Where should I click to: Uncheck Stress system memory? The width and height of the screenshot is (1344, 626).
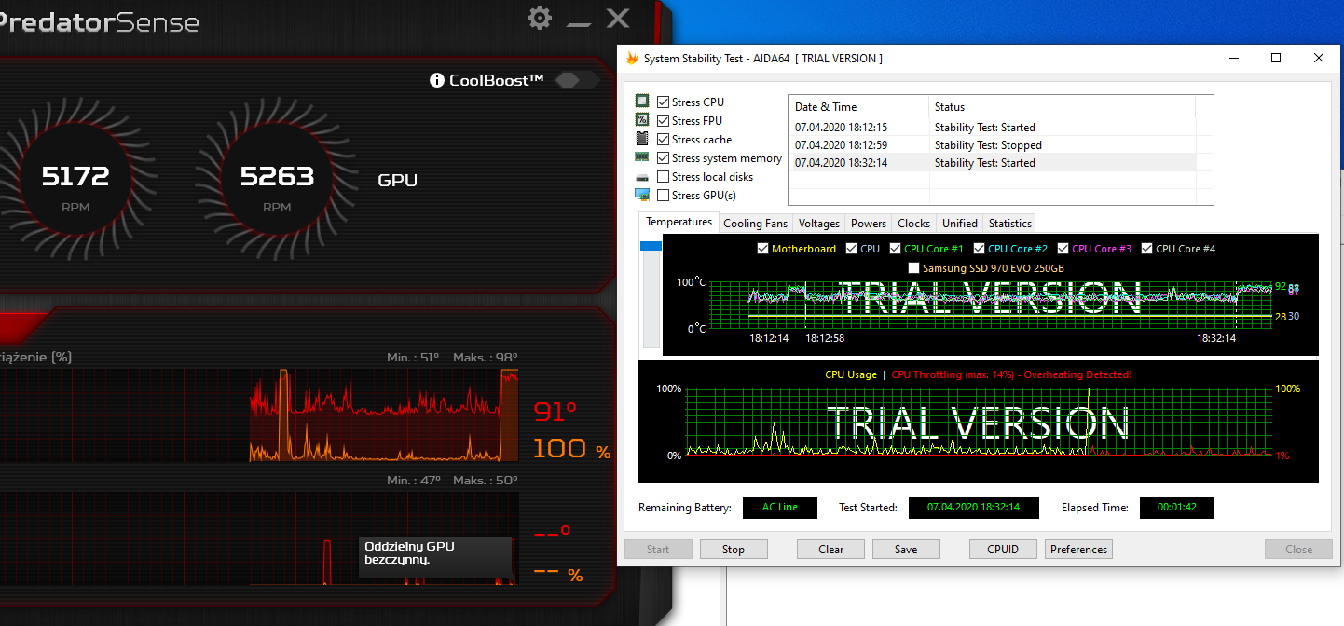(x=663, y=157)
